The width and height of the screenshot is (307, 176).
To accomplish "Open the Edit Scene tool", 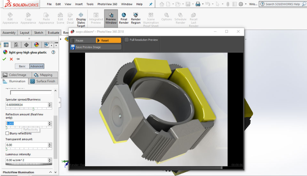I will 60,18.
